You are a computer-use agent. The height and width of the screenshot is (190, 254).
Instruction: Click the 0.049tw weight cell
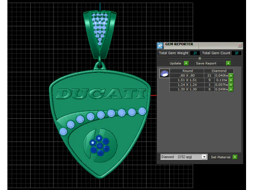(x=222, y=89)
